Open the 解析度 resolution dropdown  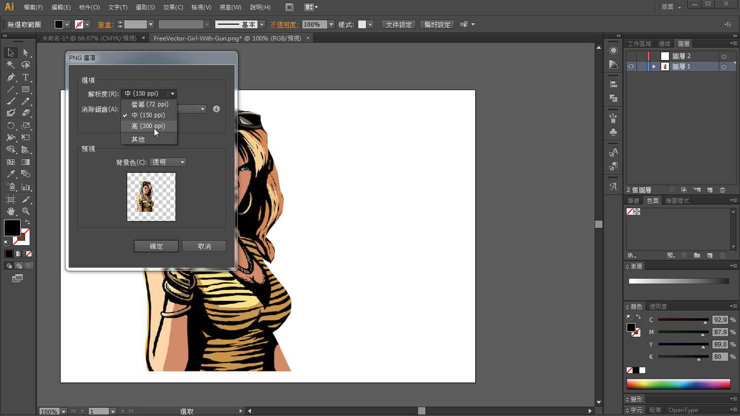click(148, 94)
